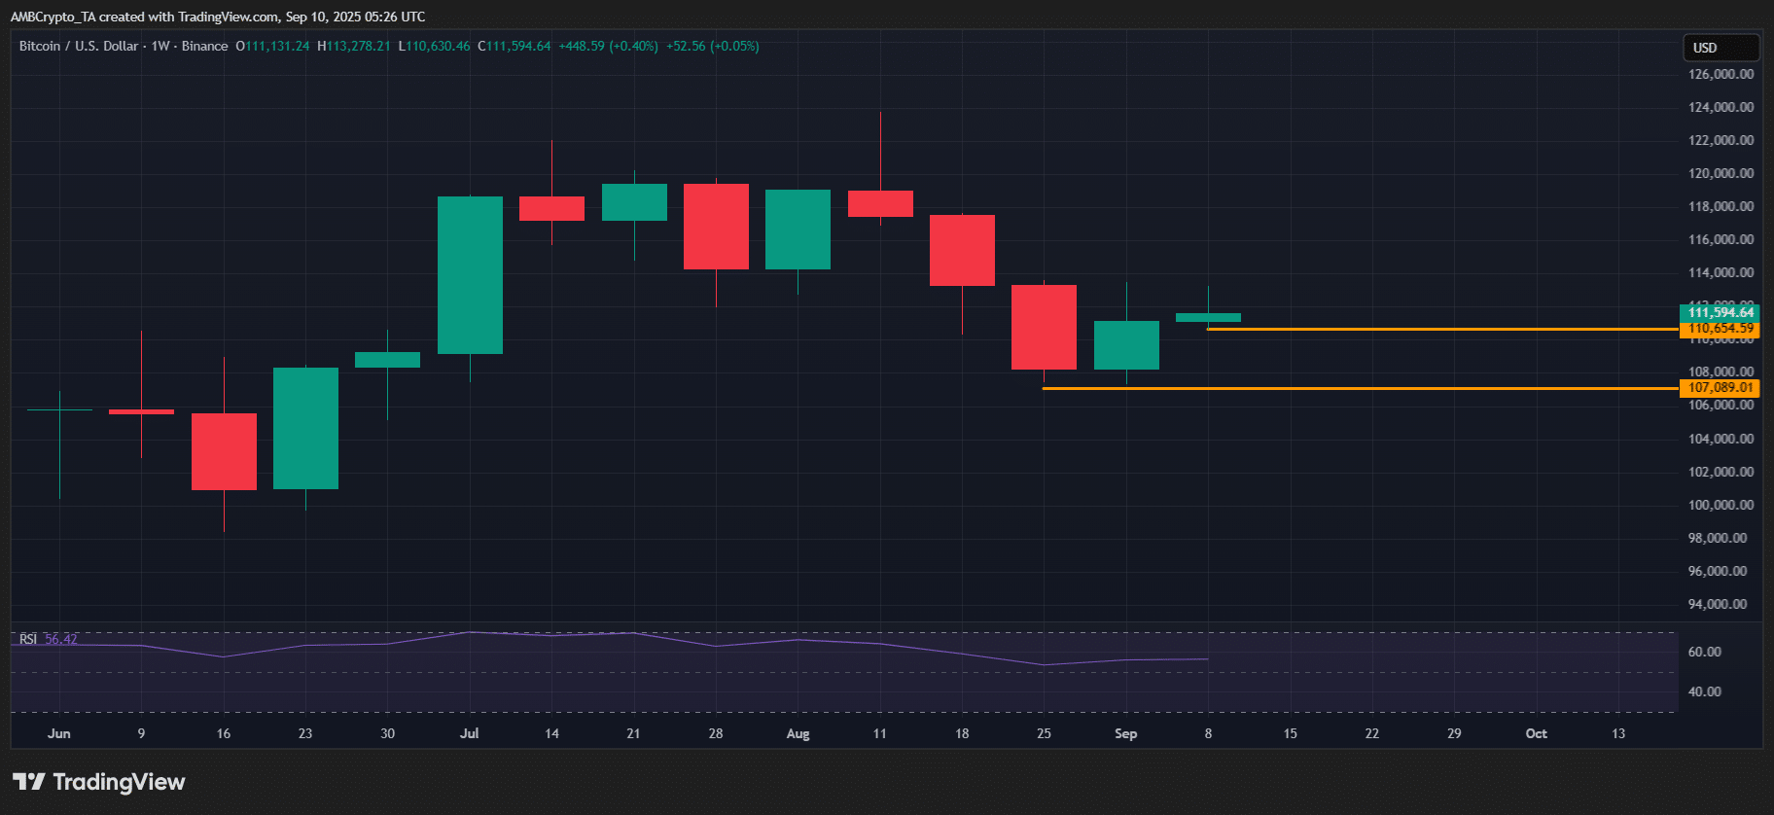
Task: Click the purple RSI value 56.42
Action: [61, 639]
